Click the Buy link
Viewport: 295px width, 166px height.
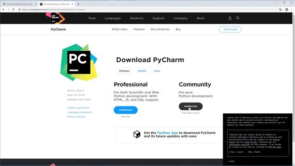tap(178, 30)
